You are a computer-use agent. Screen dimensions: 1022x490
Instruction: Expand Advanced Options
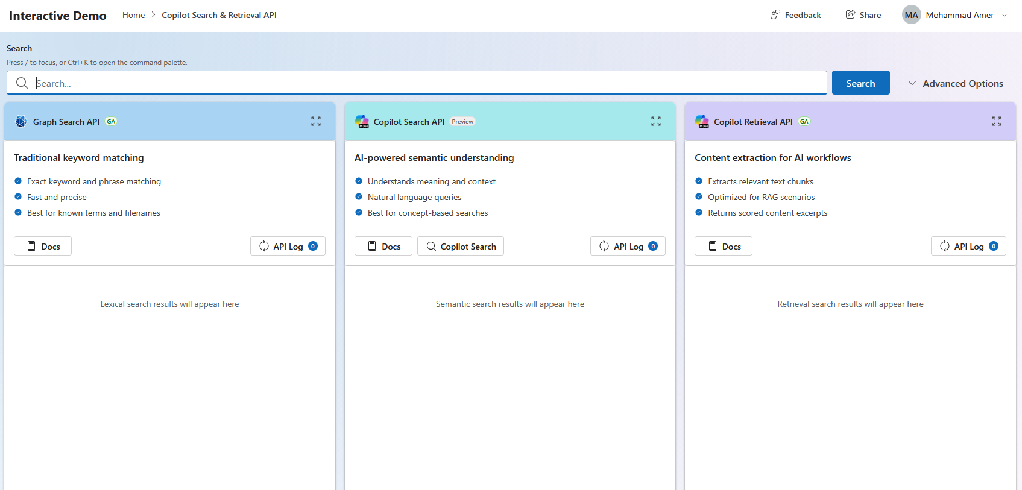click(956, 83)
